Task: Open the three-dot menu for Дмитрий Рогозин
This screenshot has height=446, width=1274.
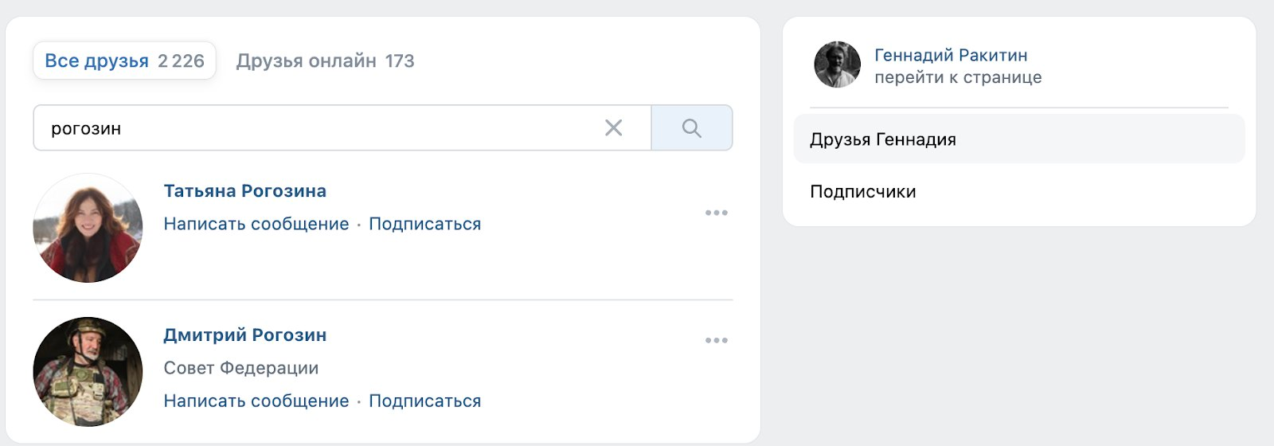Action: click(717, 340)
